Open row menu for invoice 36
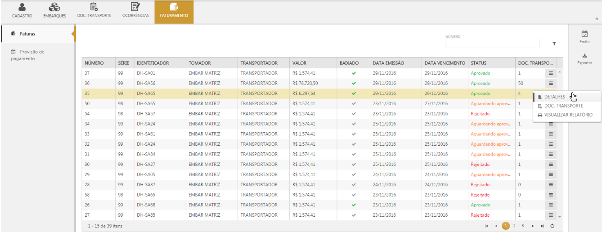 click(551, 83)
